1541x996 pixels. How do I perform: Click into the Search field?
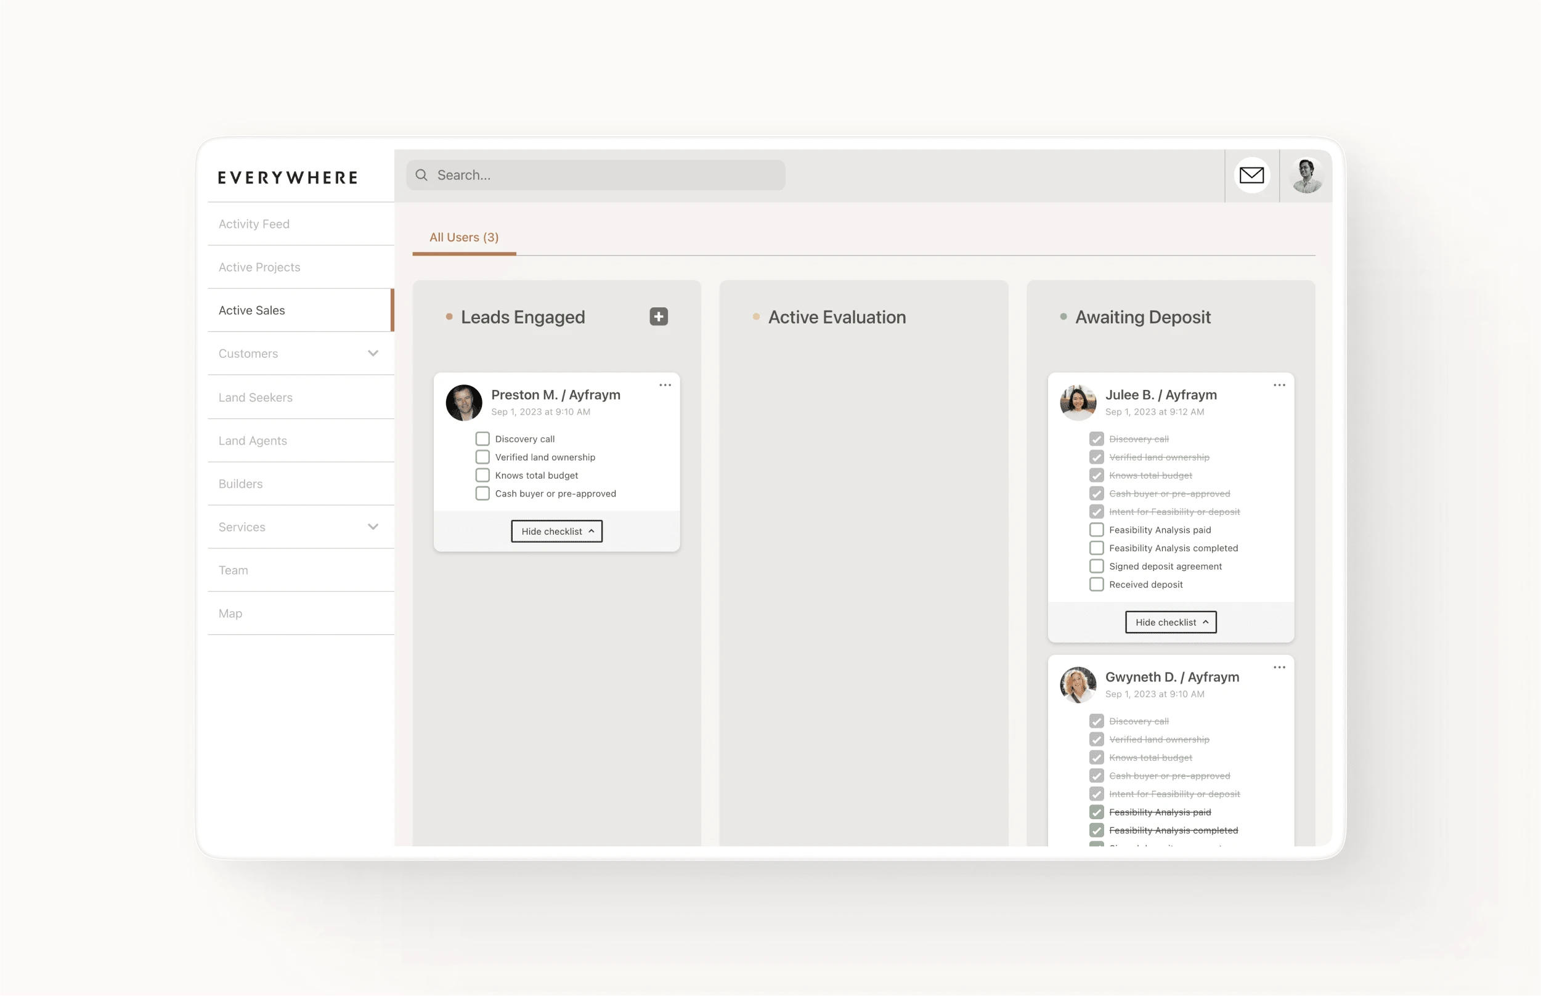tap(601, 176)
